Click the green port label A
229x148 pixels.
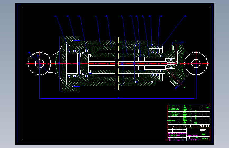tap(176, 41)
